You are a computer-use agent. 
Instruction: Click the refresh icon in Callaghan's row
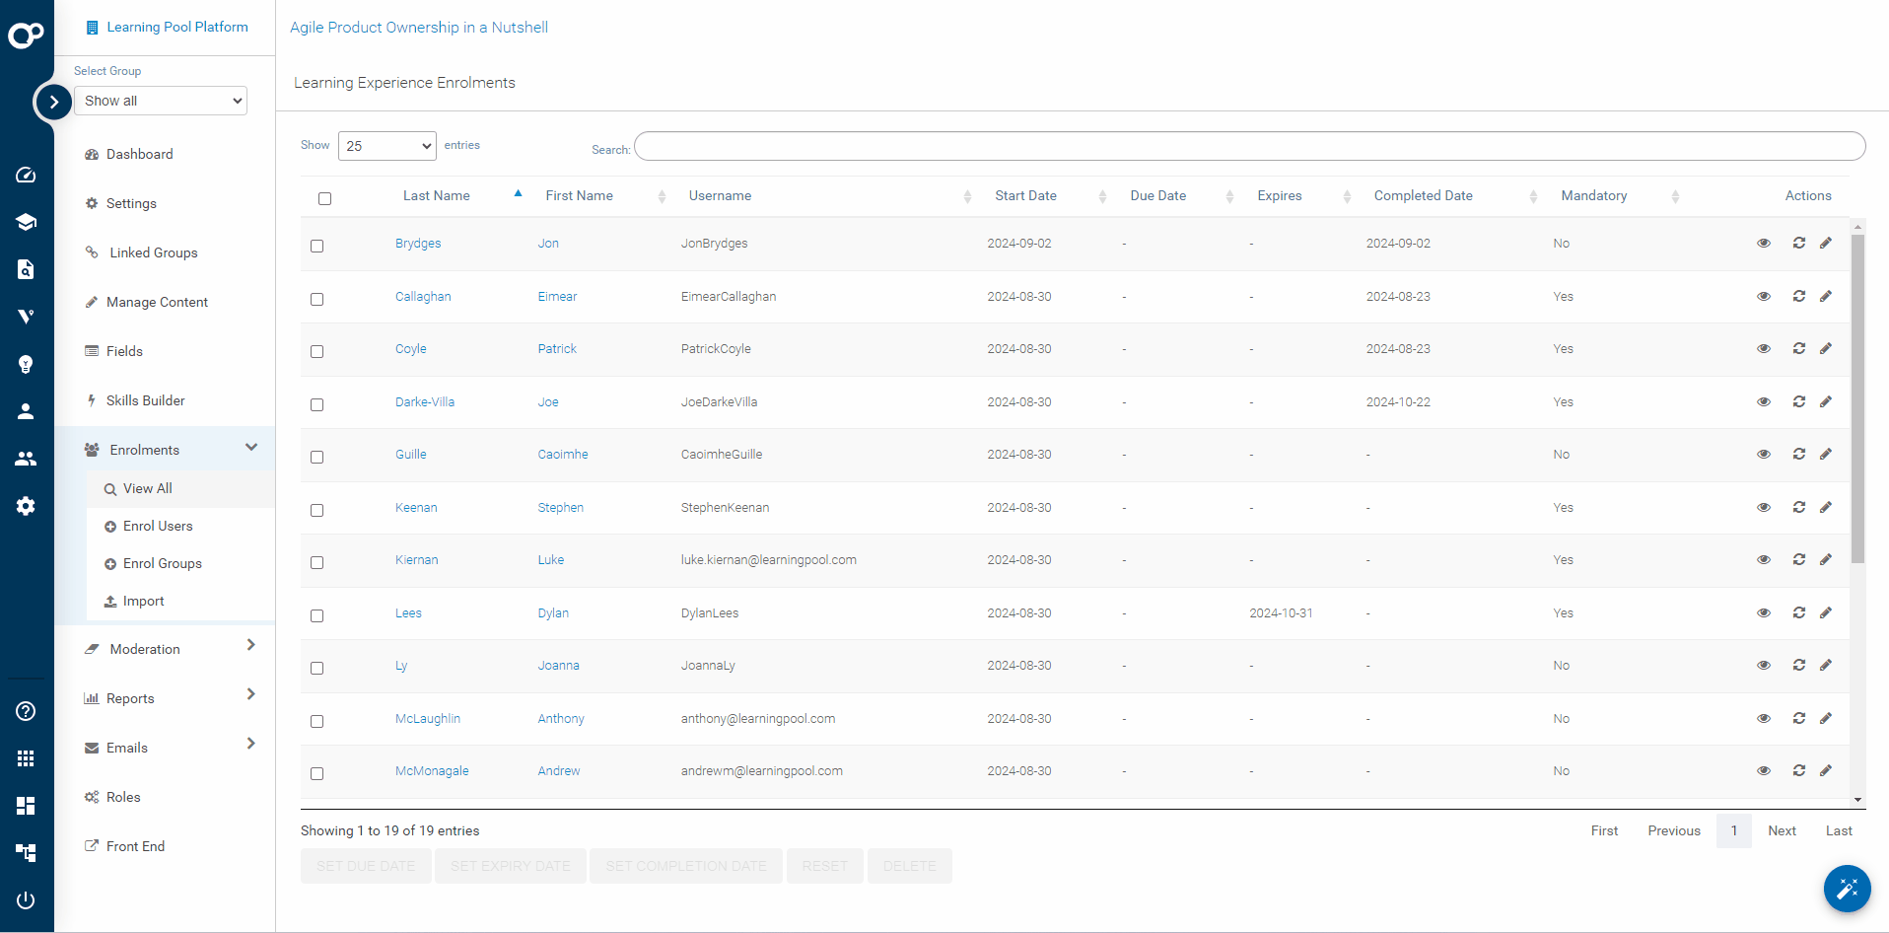tap(1798, 296)
